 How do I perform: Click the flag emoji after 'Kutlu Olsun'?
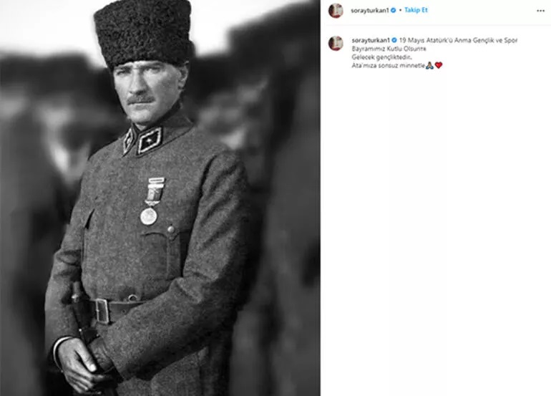tap(424, 49)
